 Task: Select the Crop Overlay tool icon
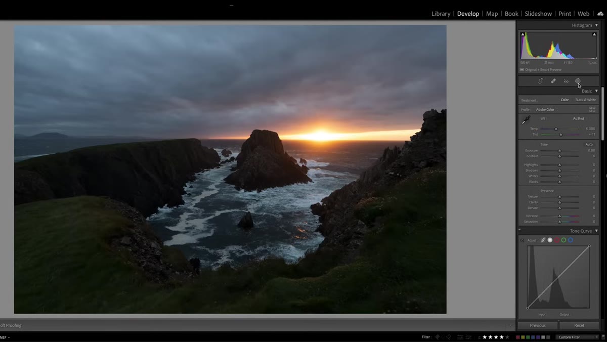[x=540, y=81]
